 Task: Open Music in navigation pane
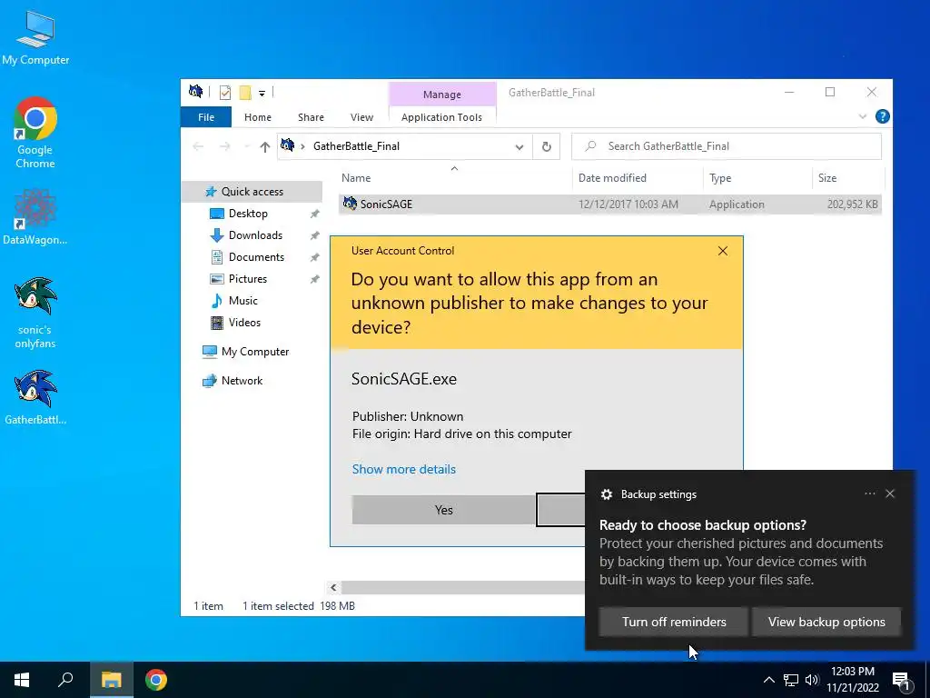pos(242,301)
